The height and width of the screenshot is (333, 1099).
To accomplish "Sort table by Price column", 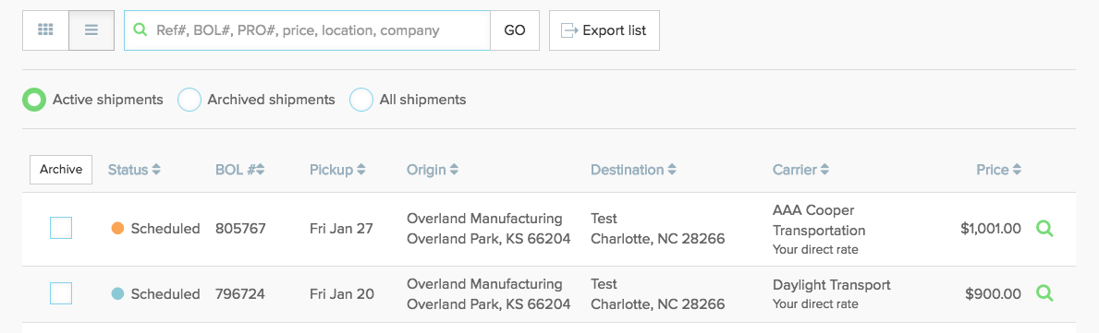I will (999, 170).
